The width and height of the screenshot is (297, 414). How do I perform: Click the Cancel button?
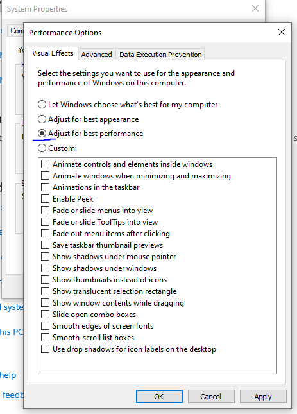[x=211, y=396]
